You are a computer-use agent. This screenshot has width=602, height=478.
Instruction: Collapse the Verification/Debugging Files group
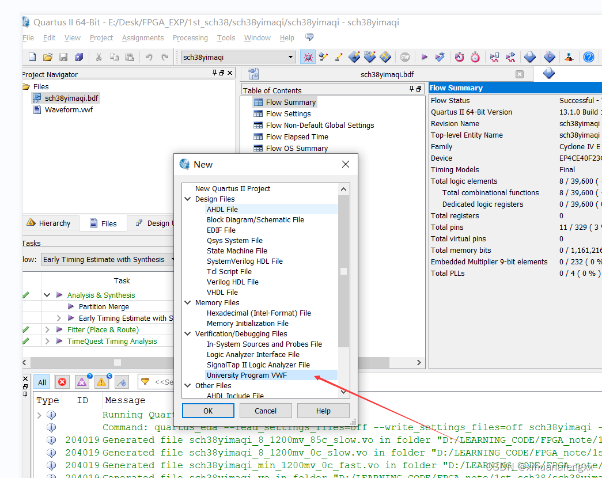[188, 333]
